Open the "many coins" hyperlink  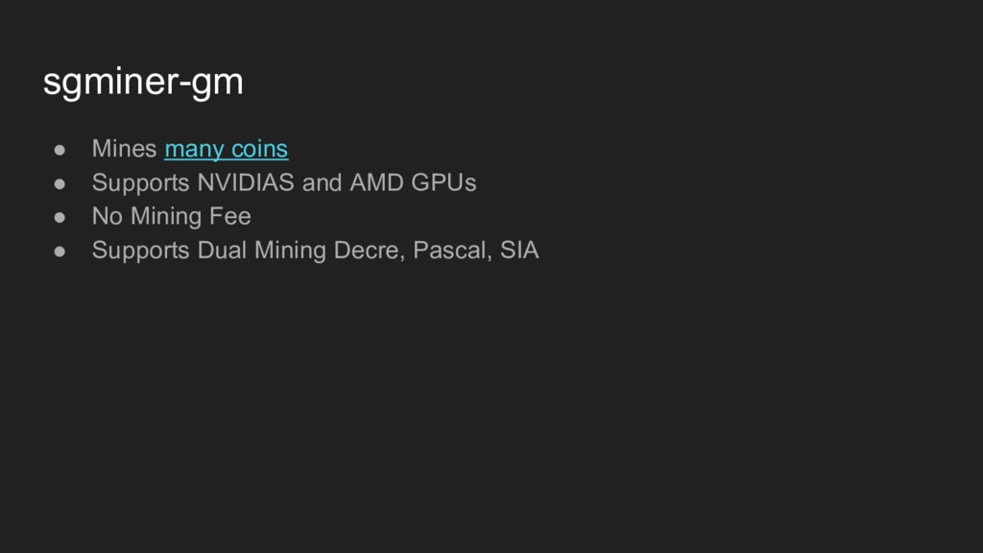tap(227, 149)
